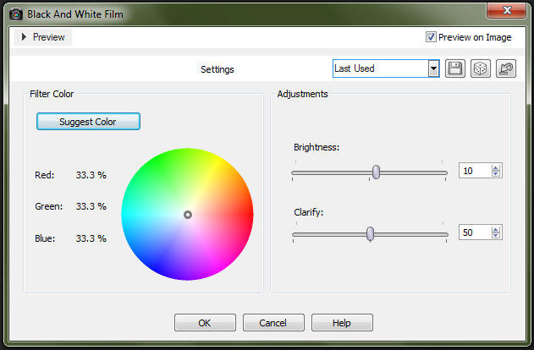The image size is (534, 350).
Task: Click the Cancel button
Action: [x=273, y=322]
